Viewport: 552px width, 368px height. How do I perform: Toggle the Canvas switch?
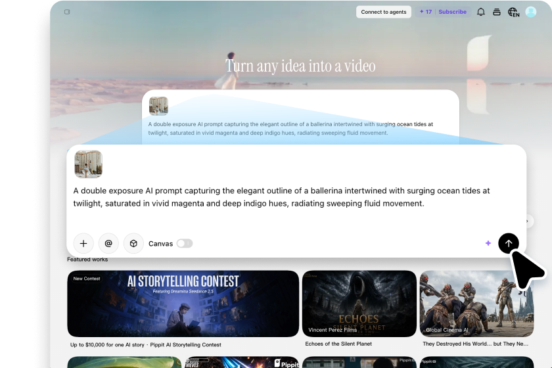pyautogui.click(x=185, y=243)
